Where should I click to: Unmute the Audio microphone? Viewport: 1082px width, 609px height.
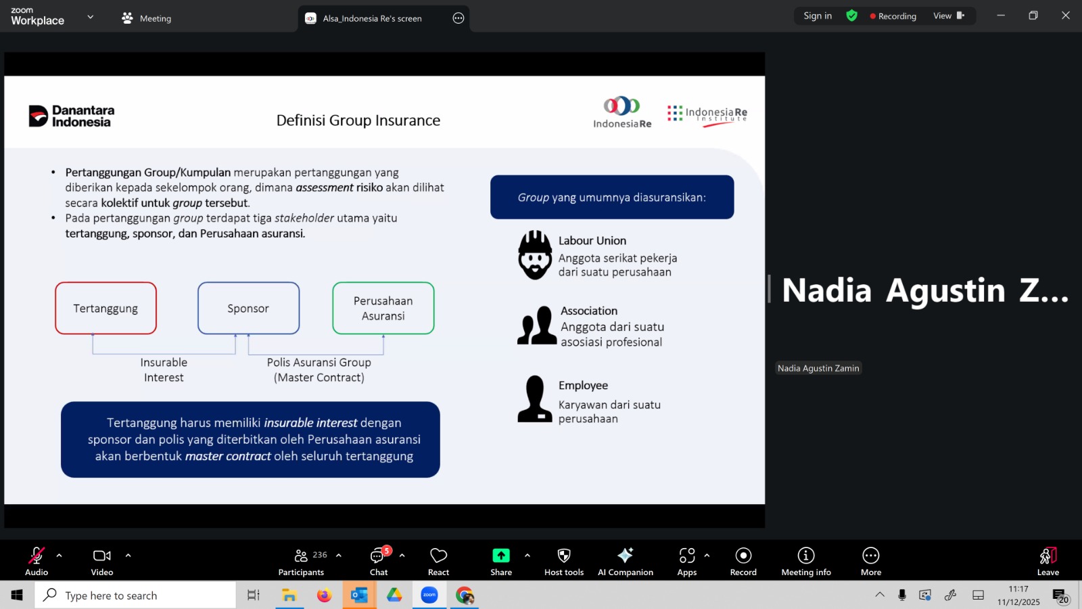(37, 561)
